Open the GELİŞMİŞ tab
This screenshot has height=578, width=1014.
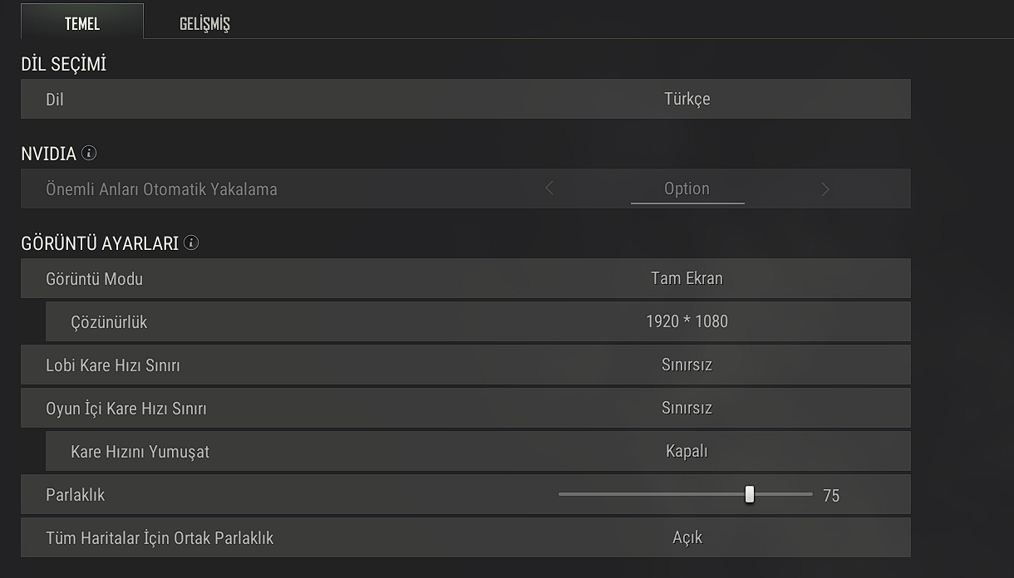(204, 23)
